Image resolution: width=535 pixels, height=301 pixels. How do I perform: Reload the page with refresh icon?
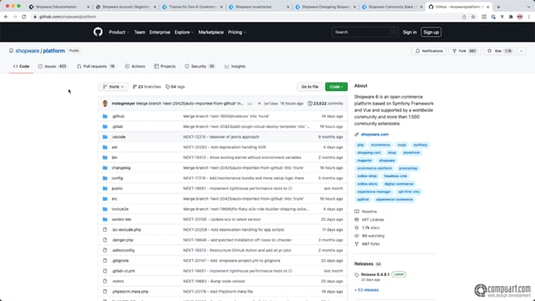24,17
